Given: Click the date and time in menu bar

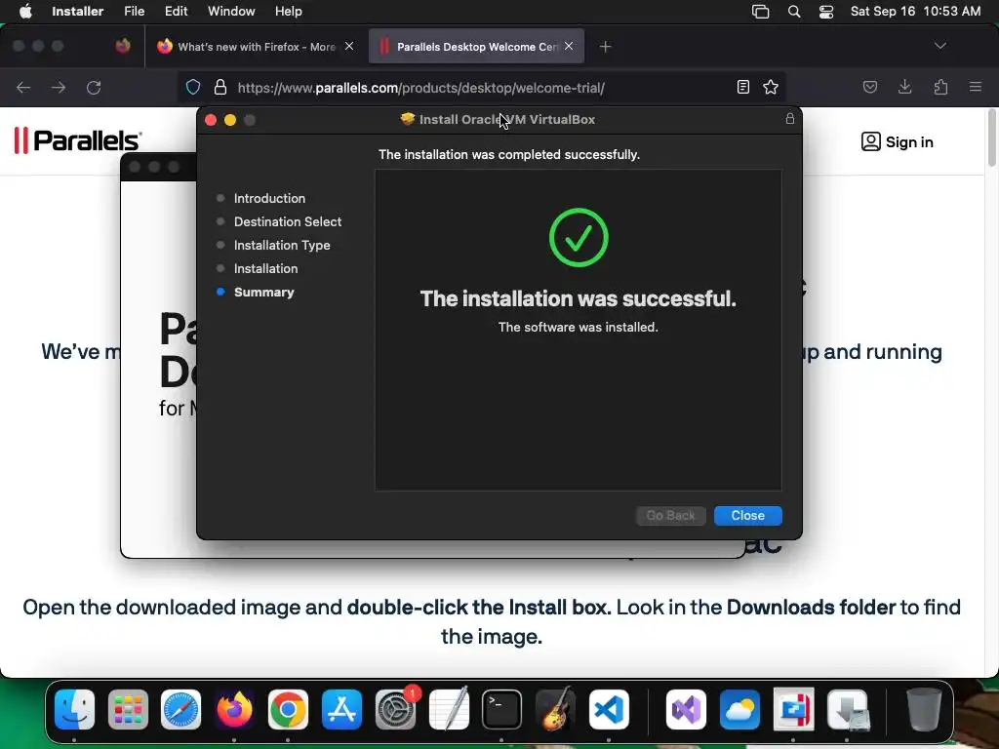Looking at the screenshot, I should (x=915, y=11).
